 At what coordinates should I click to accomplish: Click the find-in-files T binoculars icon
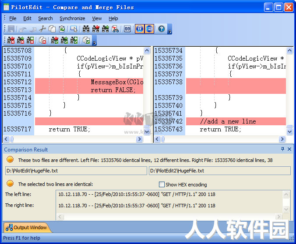115,29
